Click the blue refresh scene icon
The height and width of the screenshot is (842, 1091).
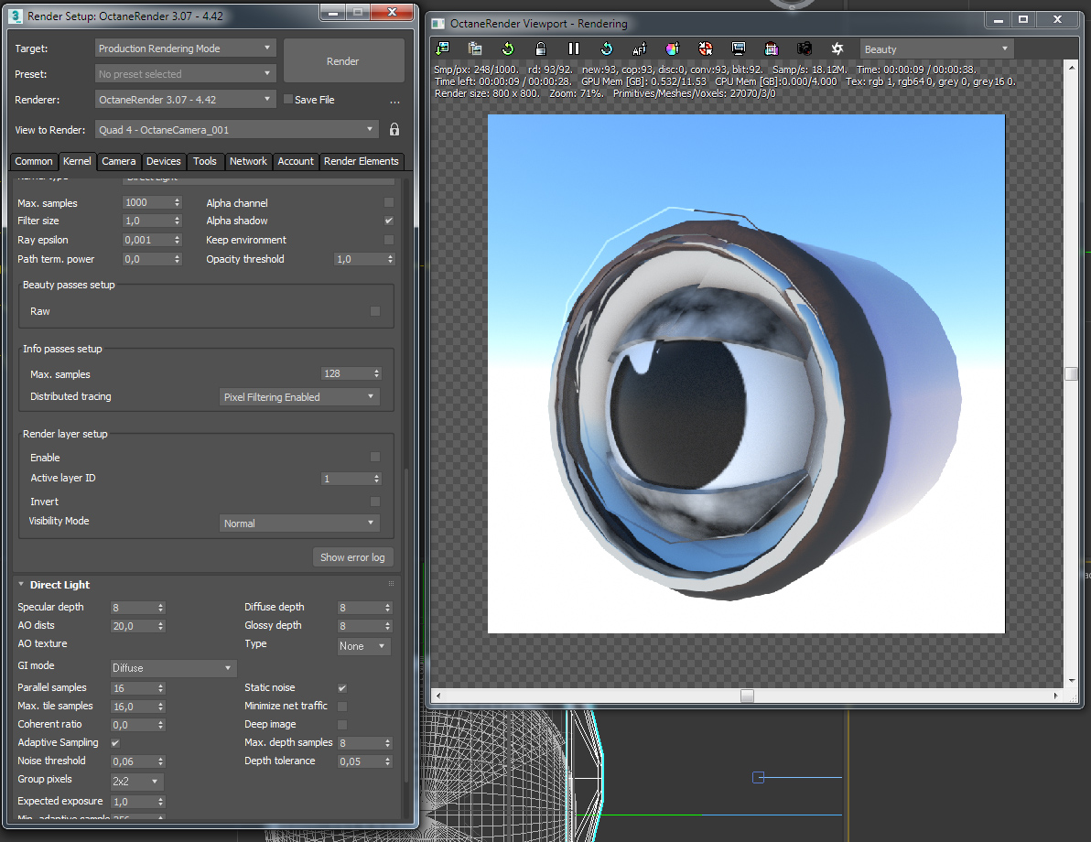607,49
